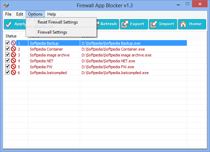Screen dimensions: 210x152
Task: Open the Help menu
Action: pyautogui.click(x=51, y=14)
